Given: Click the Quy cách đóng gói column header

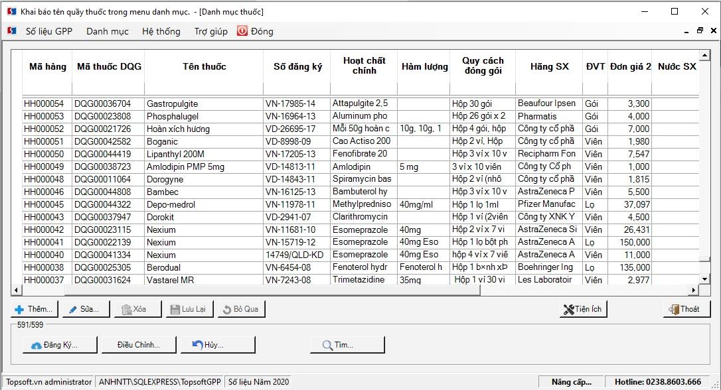Looking at the screenshot, I should click(483, 66).
